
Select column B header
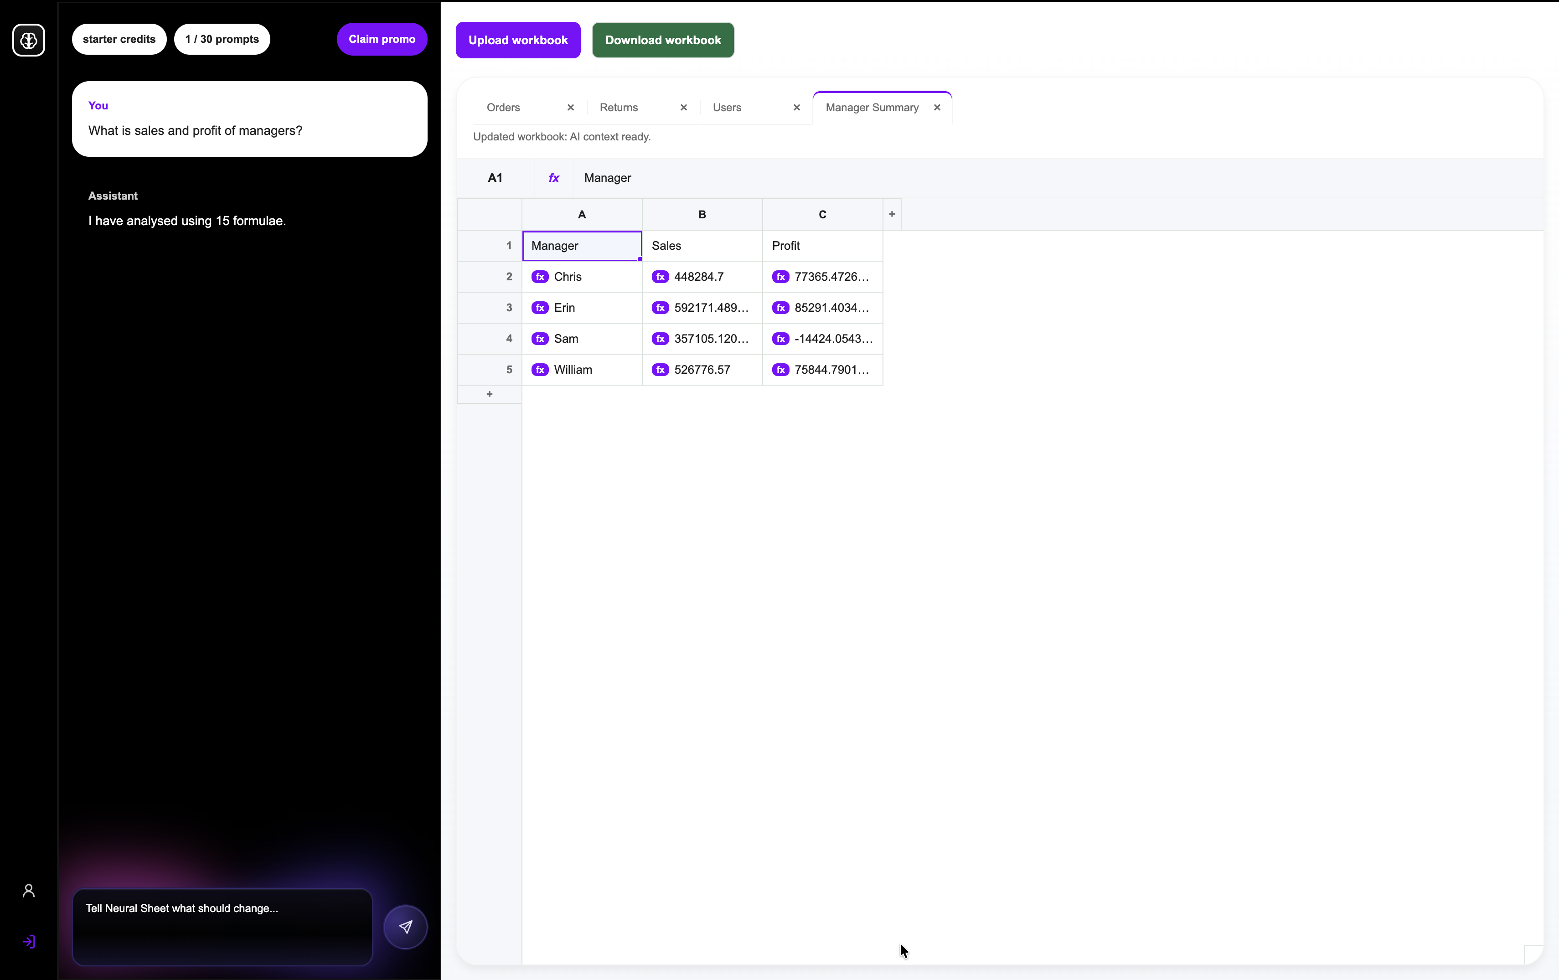[x=702, y=214]
